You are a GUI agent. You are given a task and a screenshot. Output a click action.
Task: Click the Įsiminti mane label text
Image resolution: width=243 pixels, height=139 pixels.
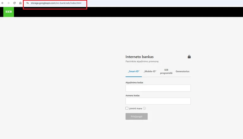[x=135, y=108]
